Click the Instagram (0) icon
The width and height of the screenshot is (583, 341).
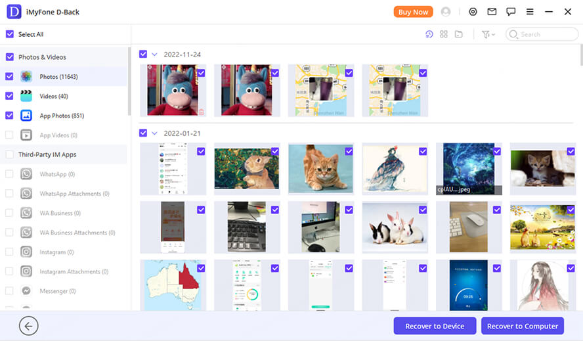26,252
